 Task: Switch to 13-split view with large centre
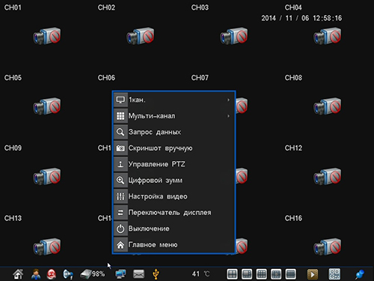coord(276,274)
